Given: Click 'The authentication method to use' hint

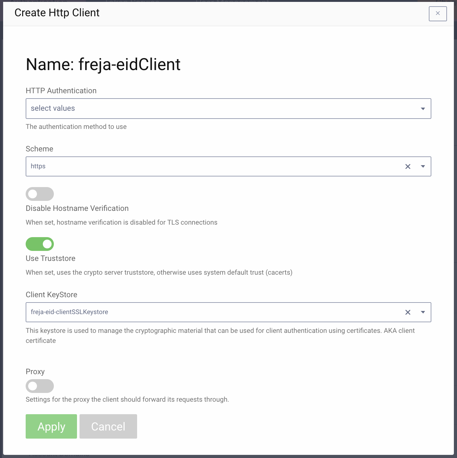Looking at the screenshot, I should pos(76,127).
